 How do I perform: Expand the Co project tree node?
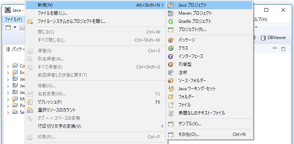tap(8, 66)
